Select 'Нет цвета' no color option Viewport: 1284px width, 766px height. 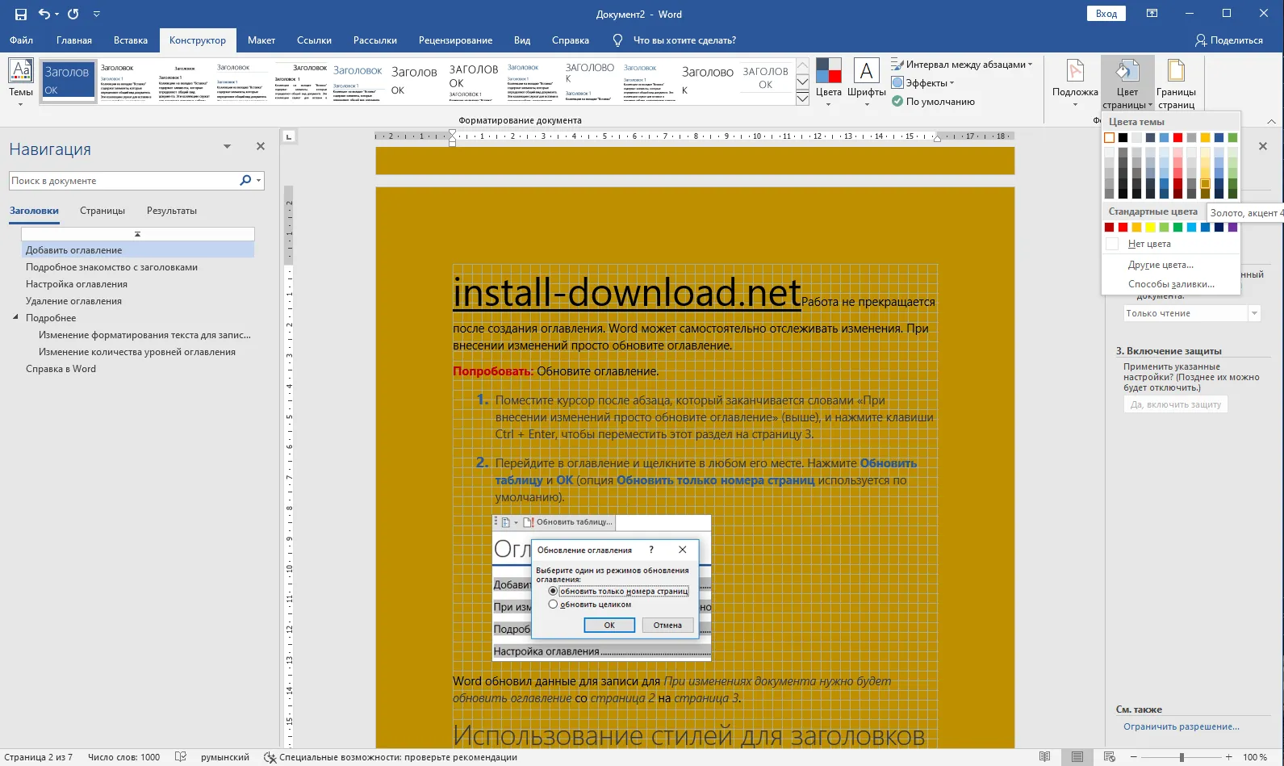pos(1148,244)
